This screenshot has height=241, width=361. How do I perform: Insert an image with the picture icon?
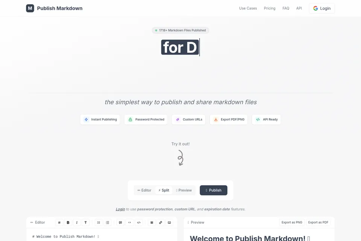point(169,223)
